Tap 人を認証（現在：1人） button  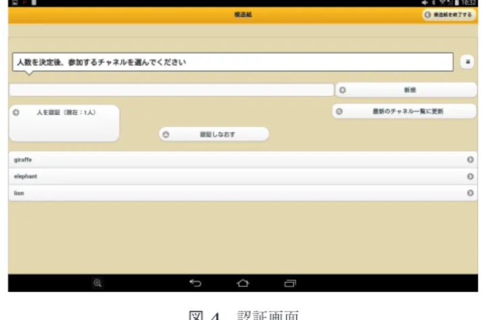point(64,123)
